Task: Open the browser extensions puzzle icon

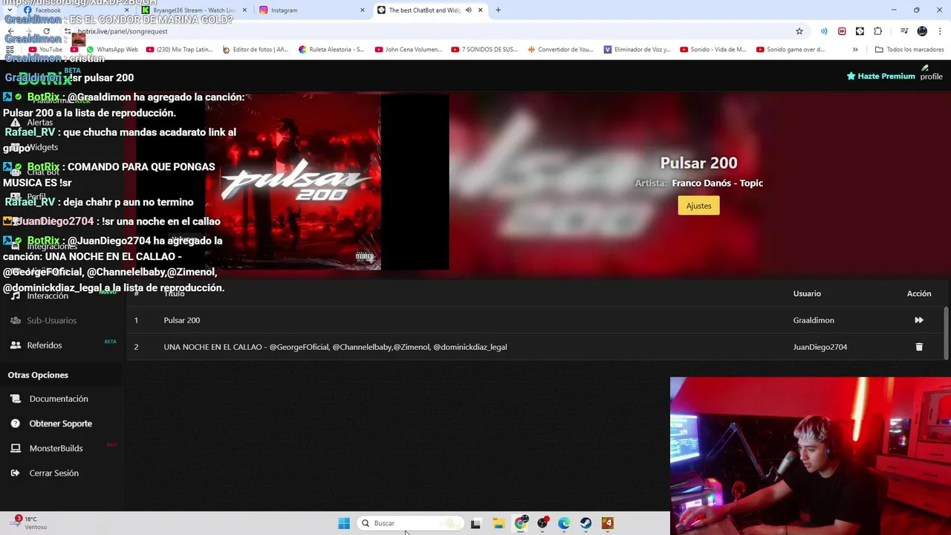Action: pos(878,31)
